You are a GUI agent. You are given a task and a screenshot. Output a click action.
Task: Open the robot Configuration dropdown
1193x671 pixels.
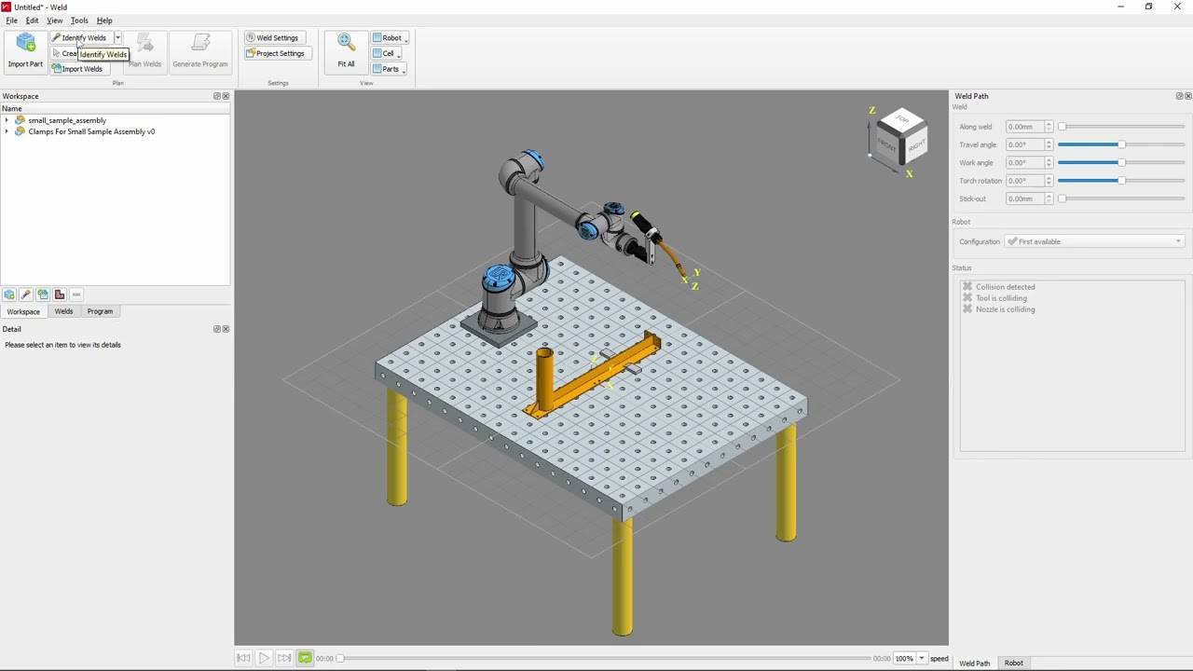[1094, 241]
